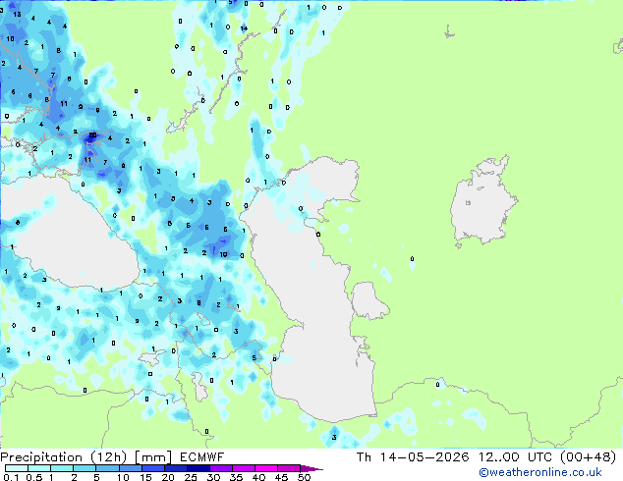The height and width of the screenshot is (481, 623).
Task: Pick the 1–2 mm legend swatch
Action: (62, 468)
